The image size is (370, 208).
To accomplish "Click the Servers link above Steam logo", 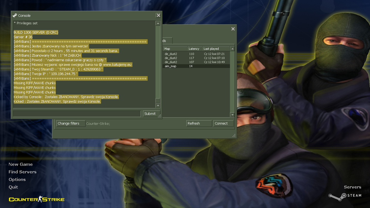I will 353,187.
